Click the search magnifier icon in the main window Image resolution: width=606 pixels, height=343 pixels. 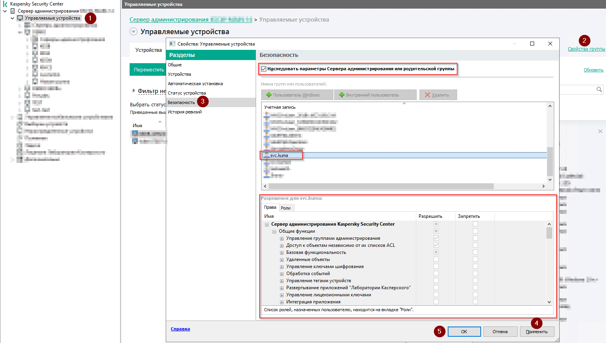[x=599, y=89]
